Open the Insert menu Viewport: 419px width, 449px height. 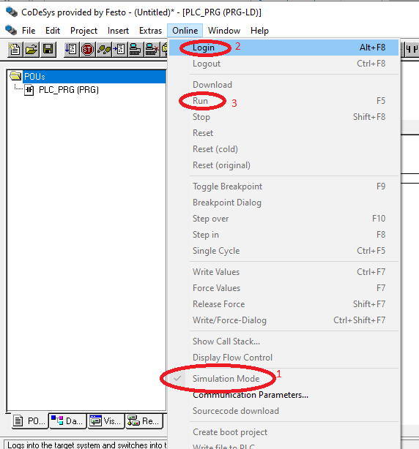click(118, 31)
